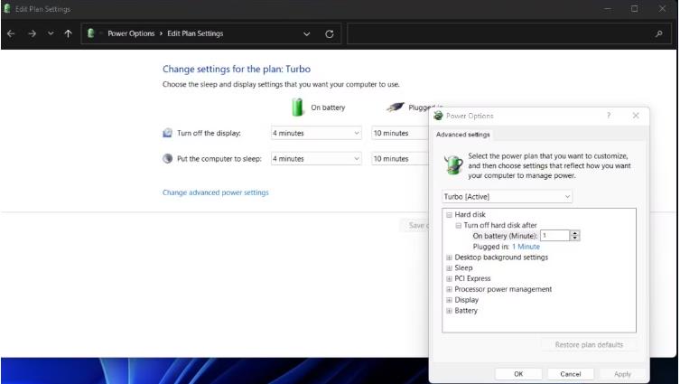
Task: Click the Power Options dialog help question mark
Action: pos(609,116)
